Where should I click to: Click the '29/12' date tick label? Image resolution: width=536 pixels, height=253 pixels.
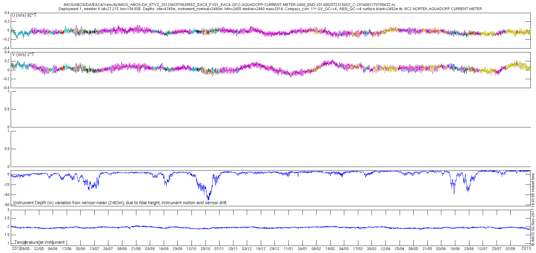click(275, 249)
